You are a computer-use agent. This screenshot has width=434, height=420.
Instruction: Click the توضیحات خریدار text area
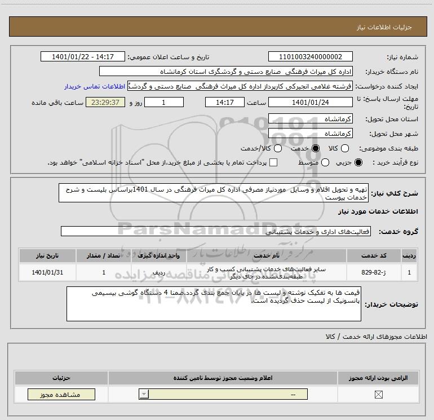[x=214, y=304]
